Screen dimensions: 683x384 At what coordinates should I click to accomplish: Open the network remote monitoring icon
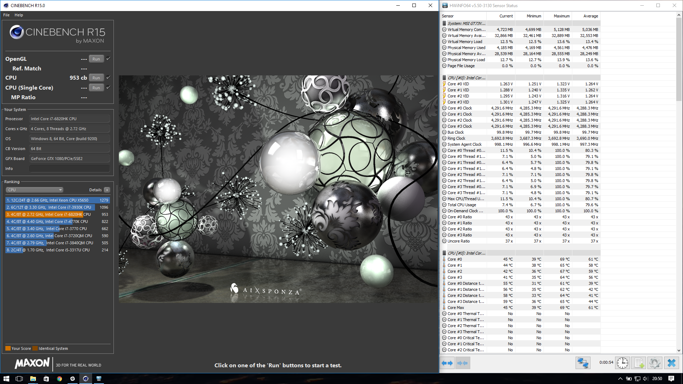[x=583, y=363]
